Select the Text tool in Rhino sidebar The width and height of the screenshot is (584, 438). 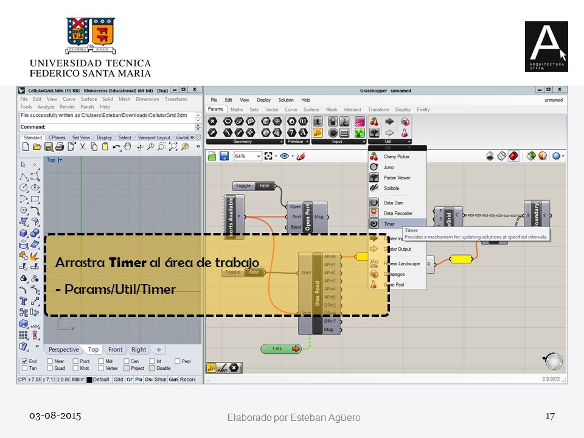[x=23, y=301]
